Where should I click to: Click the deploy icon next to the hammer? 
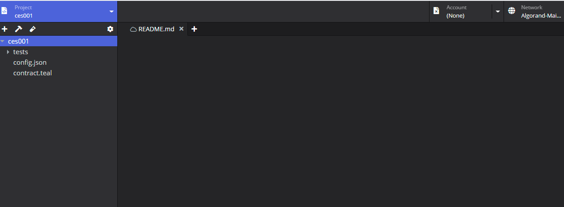pyautogui.click(x=32, y=29)
